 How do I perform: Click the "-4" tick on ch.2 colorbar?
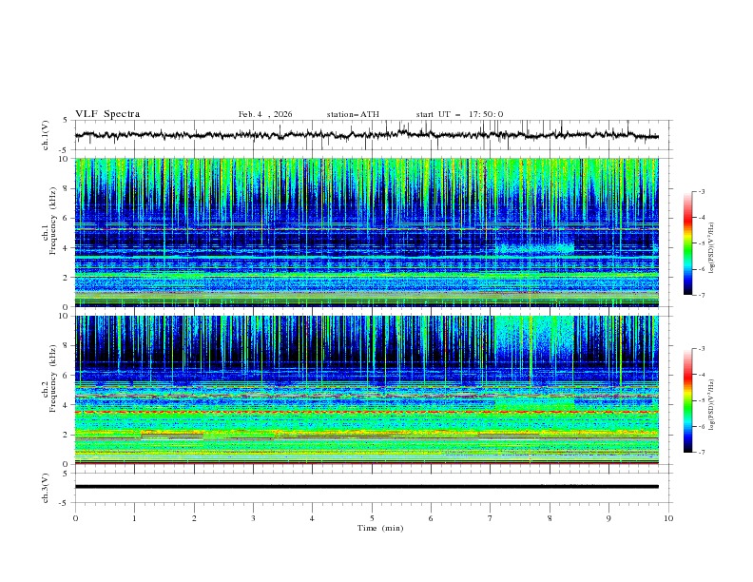pos(702,375)
